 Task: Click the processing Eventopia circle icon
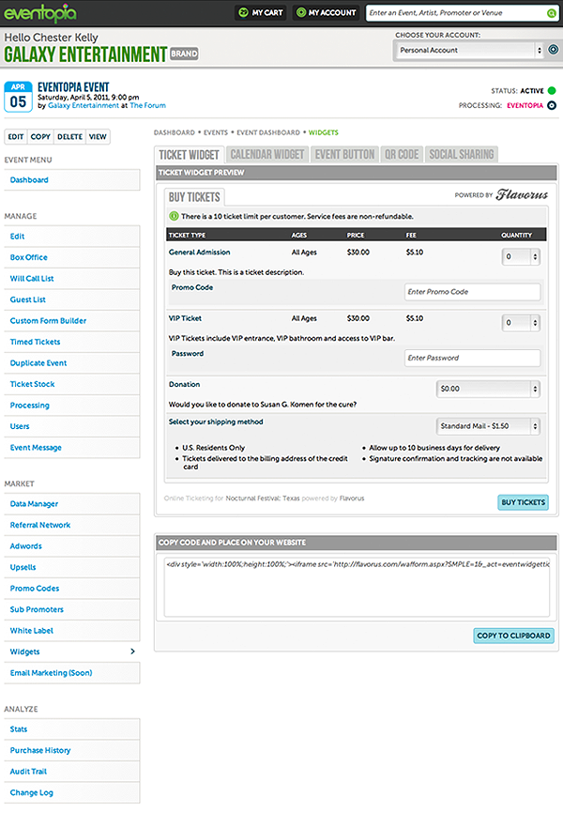(552, 105)
